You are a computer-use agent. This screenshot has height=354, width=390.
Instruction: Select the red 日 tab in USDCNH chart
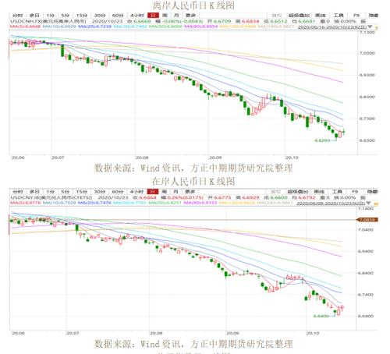[153, 16]
